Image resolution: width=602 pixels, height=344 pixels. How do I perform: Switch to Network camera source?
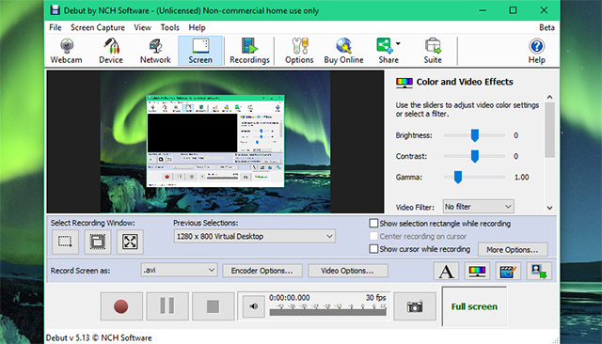(x=155, y=51)
